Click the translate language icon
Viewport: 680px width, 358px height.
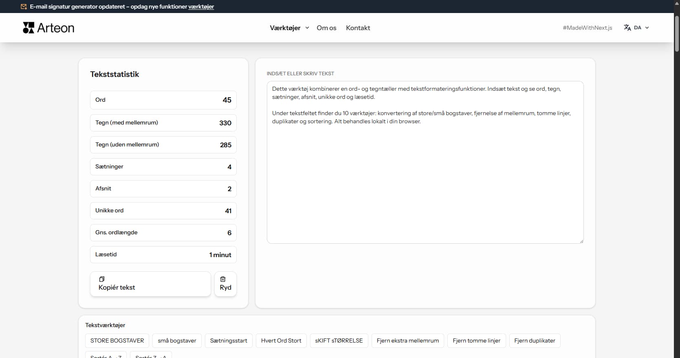[x=627, y=28]
